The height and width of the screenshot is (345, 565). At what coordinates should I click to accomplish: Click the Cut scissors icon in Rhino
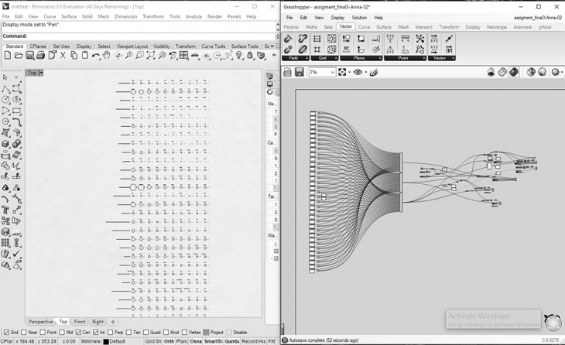[x=63, y=56]
